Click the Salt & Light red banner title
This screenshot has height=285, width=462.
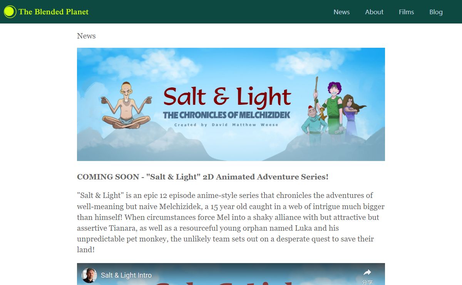pos(227,97)
